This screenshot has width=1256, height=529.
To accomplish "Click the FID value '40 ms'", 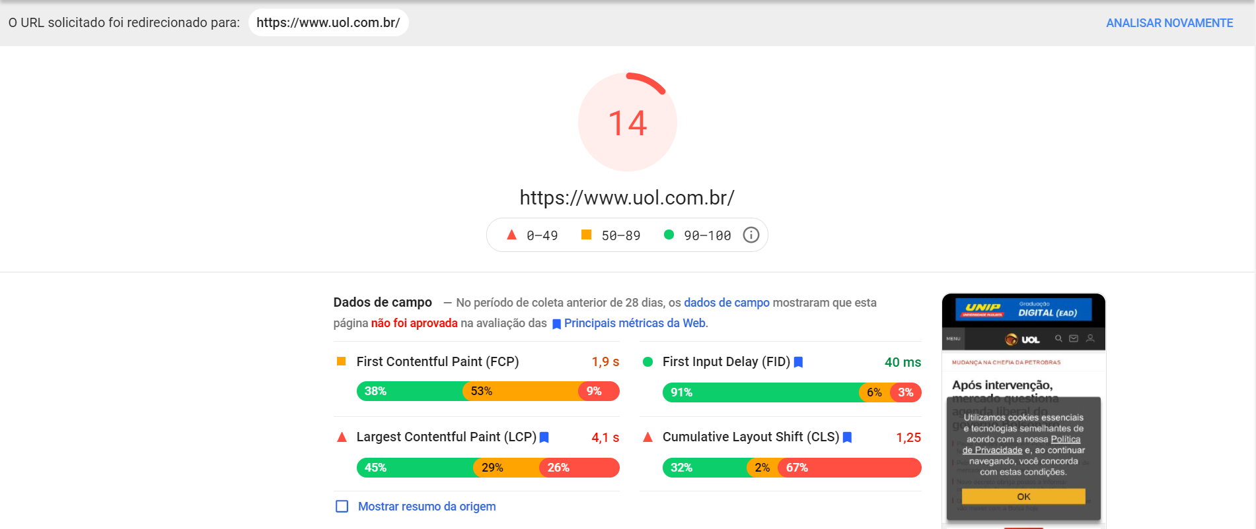I will click(x=903, y=362).
